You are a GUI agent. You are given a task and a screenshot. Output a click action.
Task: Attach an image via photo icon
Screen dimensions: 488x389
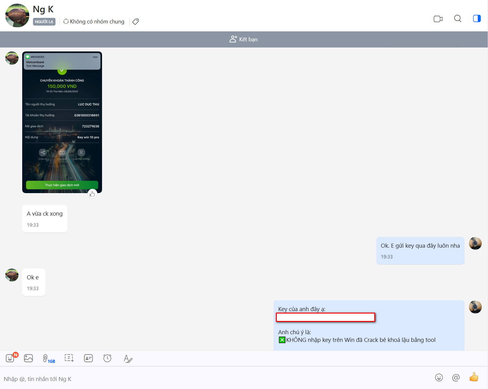28,358
